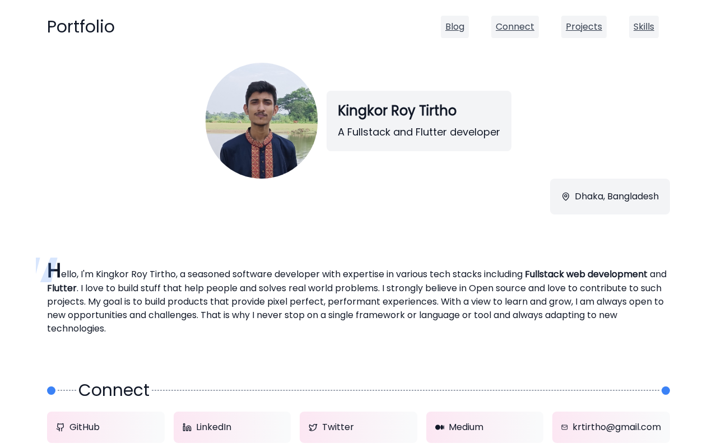The image size is (717, 448).
Task: Click the Twitter bird icon
Action: point(313,427)
